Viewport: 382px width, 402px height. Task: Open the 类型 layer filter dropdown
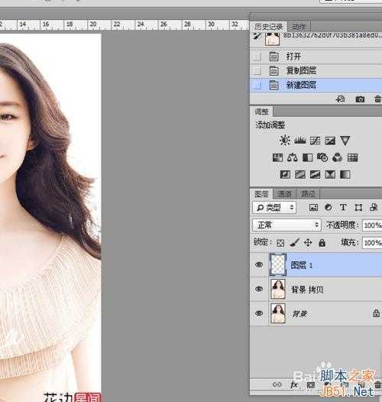(274, 207)
